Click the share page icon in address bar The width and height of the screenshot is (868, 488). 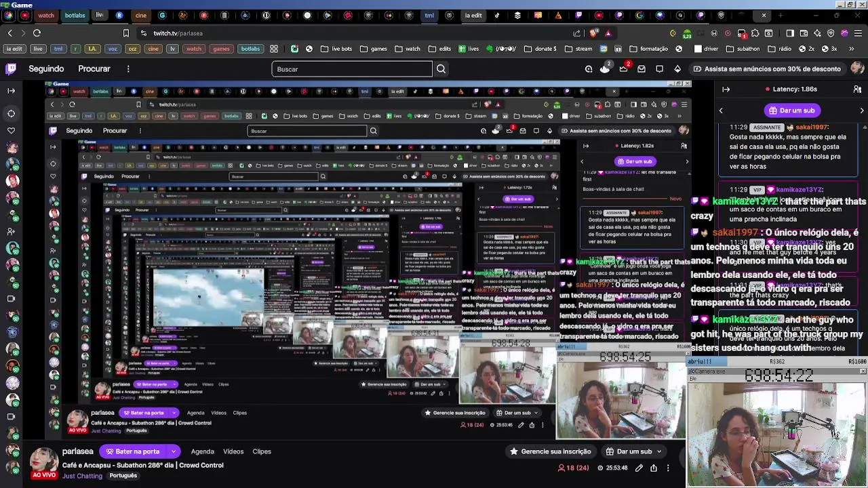[x=577, y=33]
